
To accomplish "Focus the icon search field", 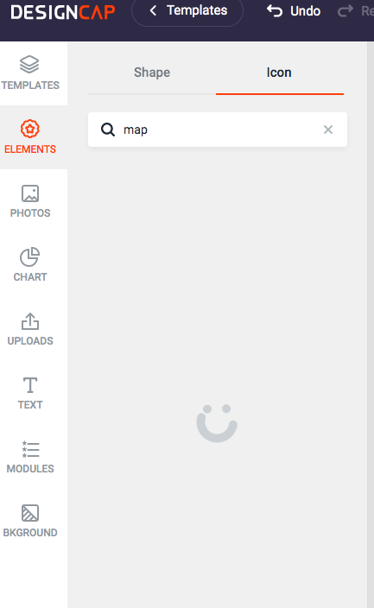I will [x=218, y=130].
